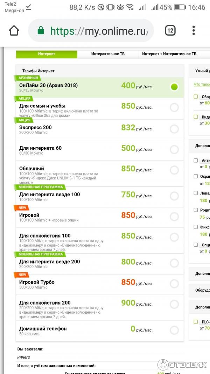Viewport: 210px width, 374px height.
Task: Choose the Домашний телефон radio button
Action: point(174,330)
